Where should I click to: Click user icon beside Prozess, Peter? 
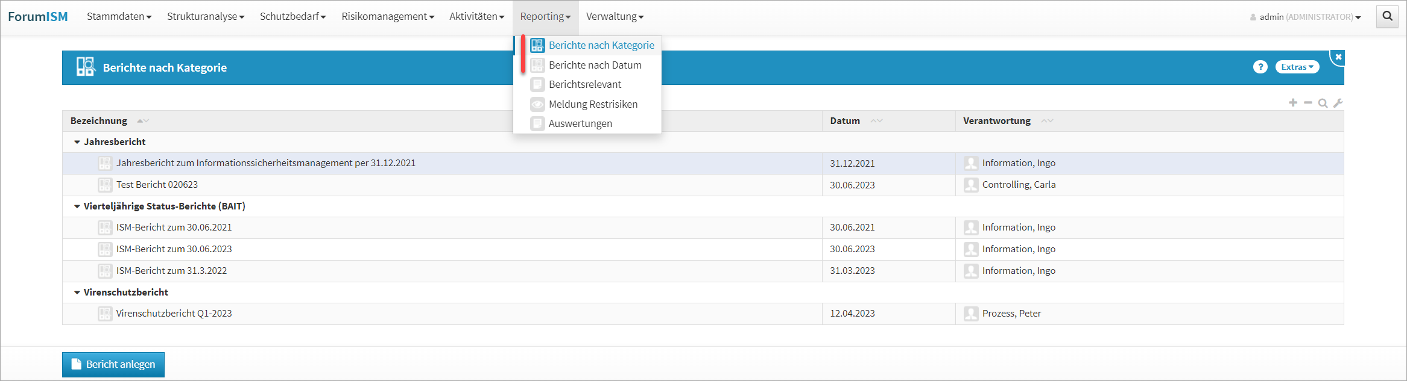971,314
